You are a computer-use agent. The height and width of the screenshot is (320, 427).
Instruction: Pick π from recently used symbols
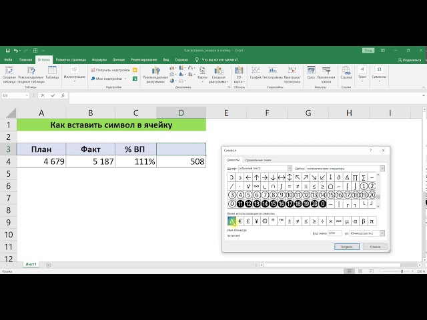372,221
